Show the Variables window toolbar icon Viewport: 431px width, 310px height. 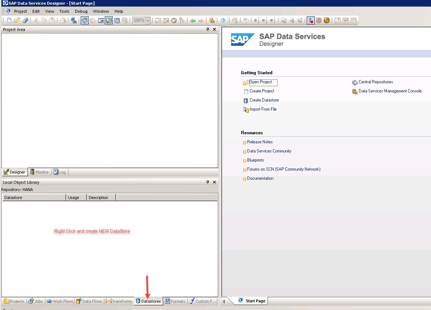click(x=101, y=20)
